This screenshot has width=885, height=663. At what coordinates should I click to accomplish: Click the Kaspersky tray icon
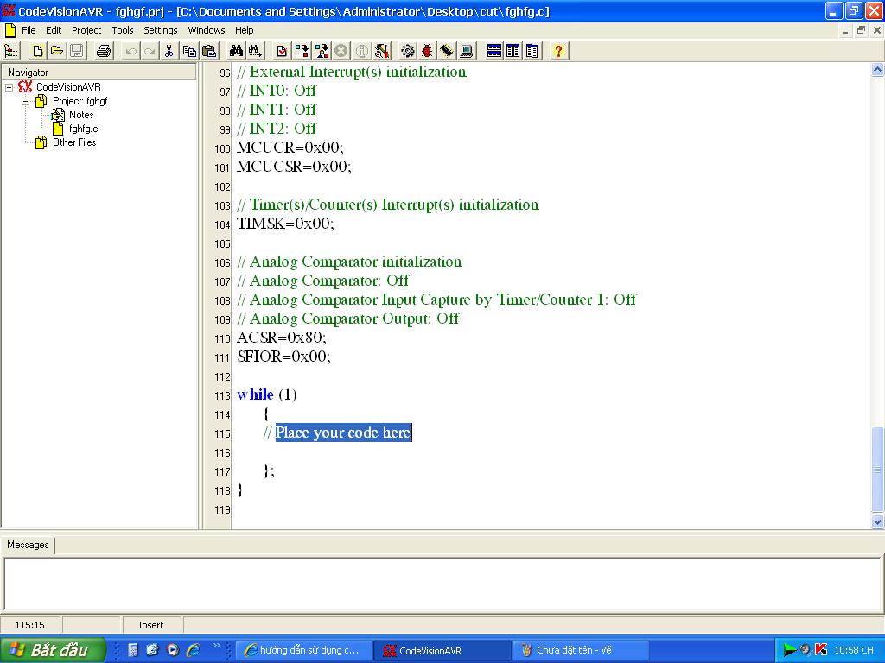tap(821, 650)
